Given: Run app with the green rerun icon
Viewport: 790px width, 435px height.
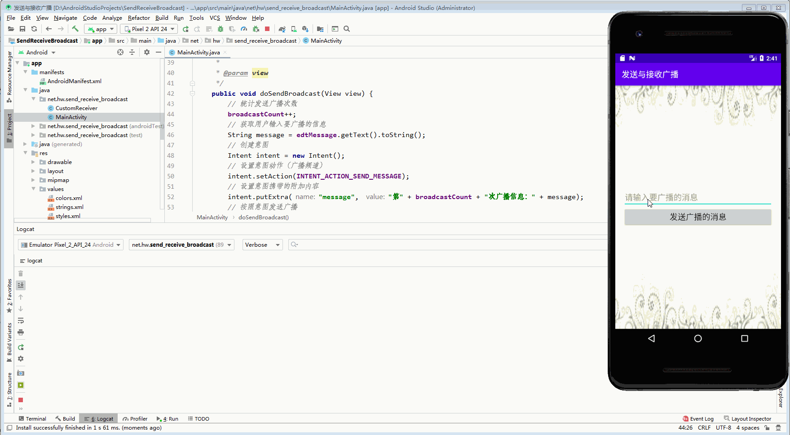Looking at the screenshot, I should pos(185,29).
